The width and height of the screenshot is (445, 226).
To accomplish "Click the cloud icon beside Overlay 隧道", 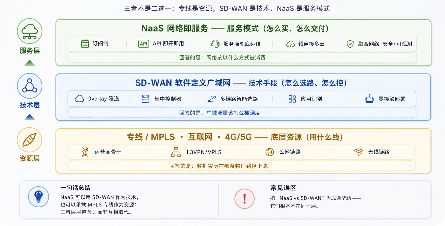I will click(x=79, y=99).
